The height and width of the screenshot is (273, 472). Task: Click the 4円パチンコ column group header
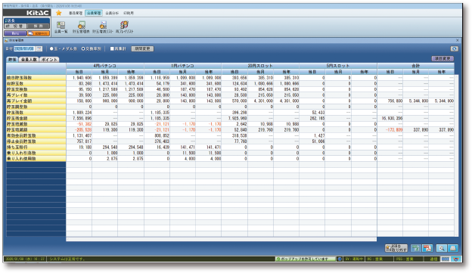104,66
